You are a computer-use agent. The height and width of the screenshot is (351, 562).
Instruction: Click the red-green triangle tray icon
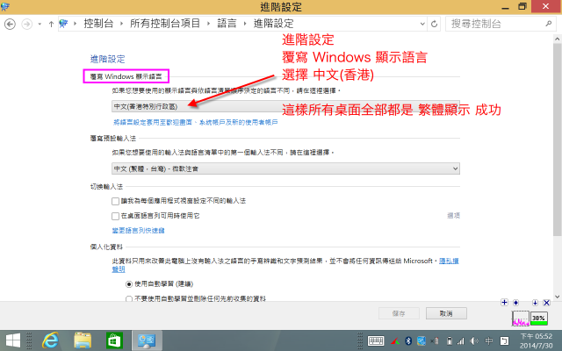click(395, 340)
